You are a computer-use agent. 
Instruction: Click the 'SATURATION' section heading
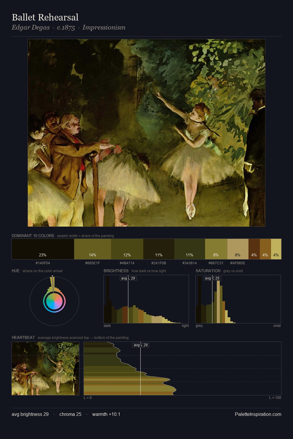tap(208, 271)
